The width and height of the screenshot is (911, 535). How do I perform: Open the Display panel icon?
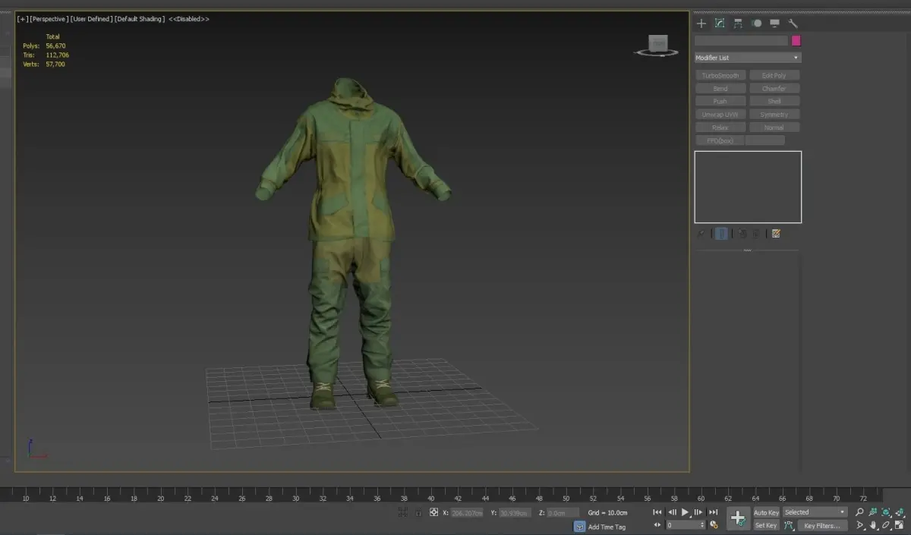[774, 24]
